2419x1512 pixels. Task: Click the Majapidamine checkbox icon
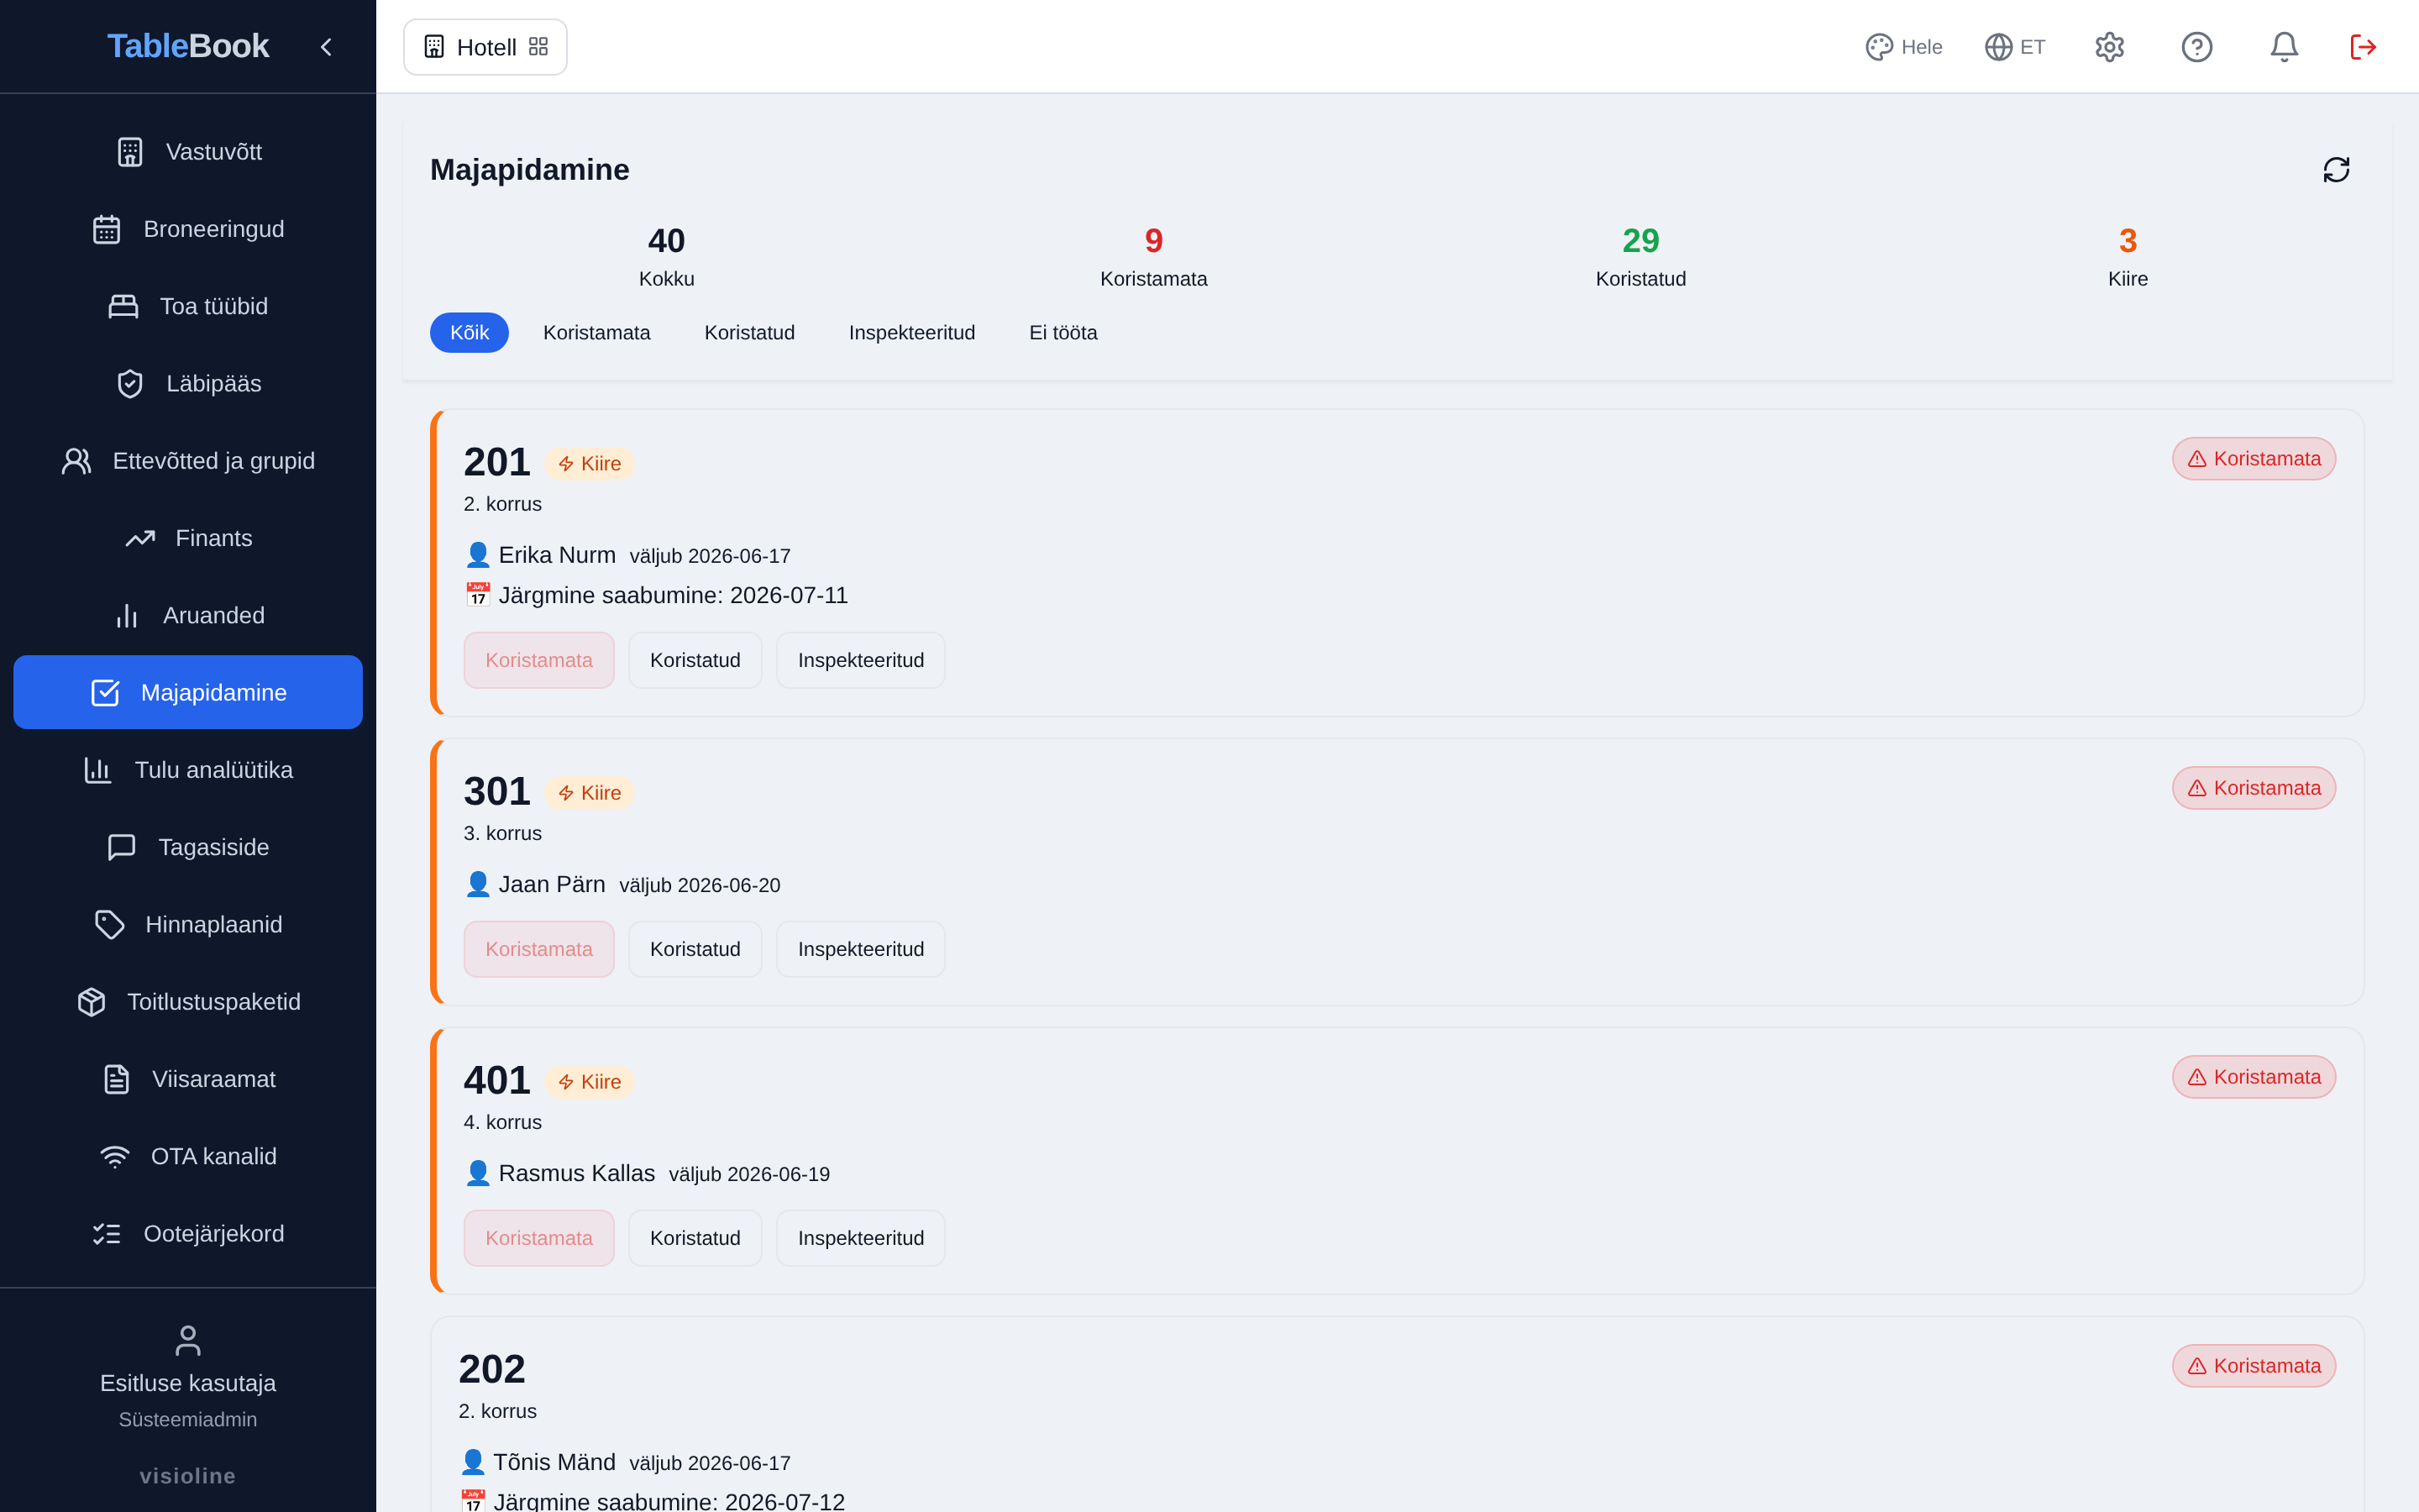105,693
